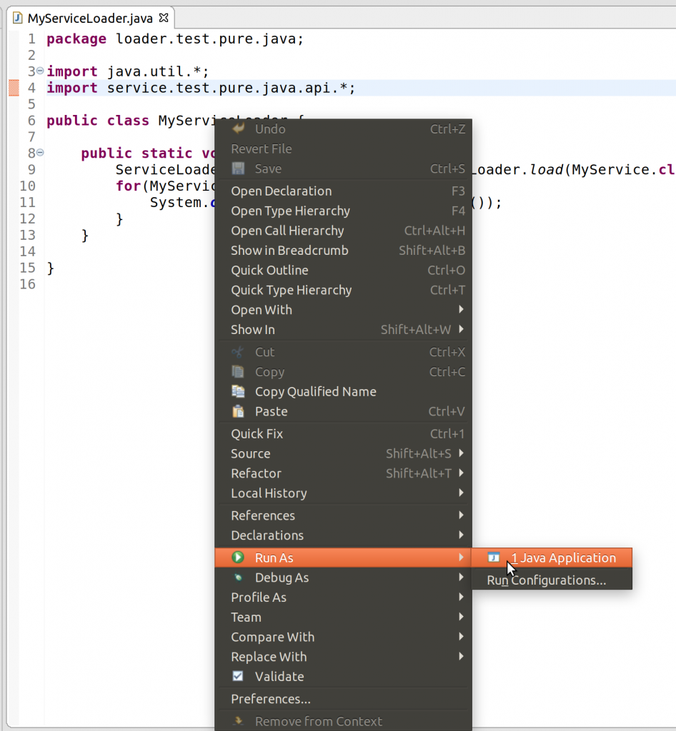
Task: Expand the Open With submenu arrow
Action: click(461, 310)
